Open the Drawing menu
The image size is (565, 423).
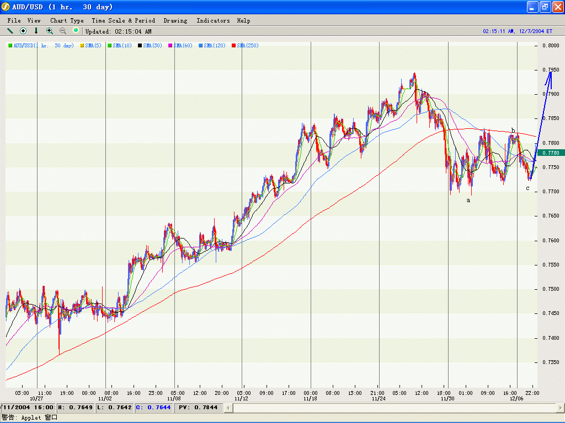tap(175, 20)
